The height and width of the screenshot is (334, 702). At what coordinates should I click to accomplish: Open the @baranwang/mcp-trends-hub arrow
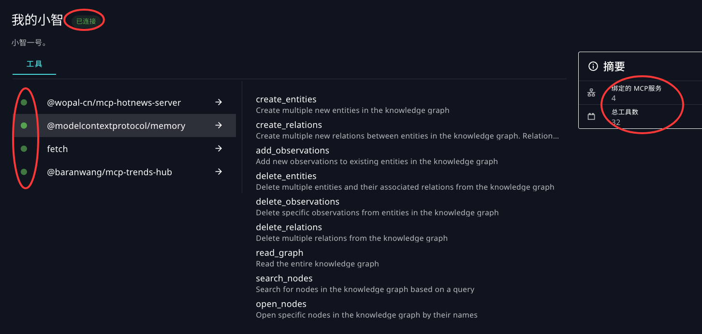tap(219, 172)
